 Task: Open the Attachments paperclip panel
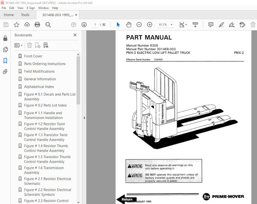5,72
